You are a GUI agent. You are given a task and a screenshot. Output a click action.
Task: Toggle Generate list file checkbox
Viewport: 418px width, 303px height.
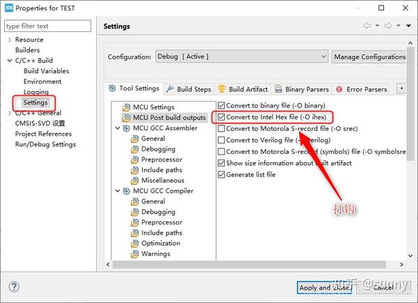222,174
